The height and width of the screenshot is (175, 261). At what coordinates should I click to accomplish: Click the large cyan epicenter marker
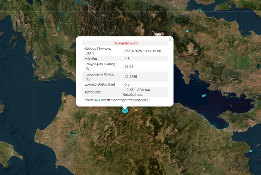[125, 110]
